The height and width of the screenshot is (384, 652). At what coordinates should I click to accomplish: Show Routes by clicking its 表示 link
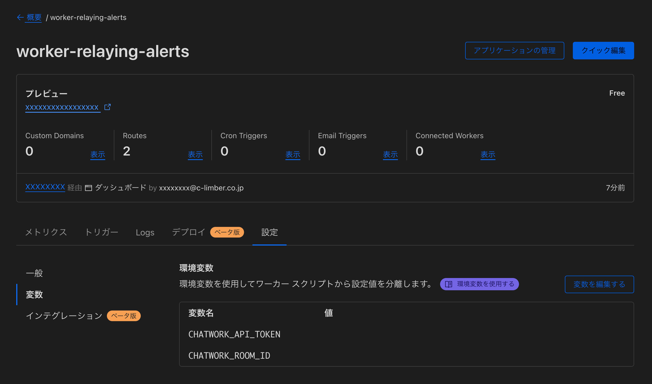coord(195,154)
